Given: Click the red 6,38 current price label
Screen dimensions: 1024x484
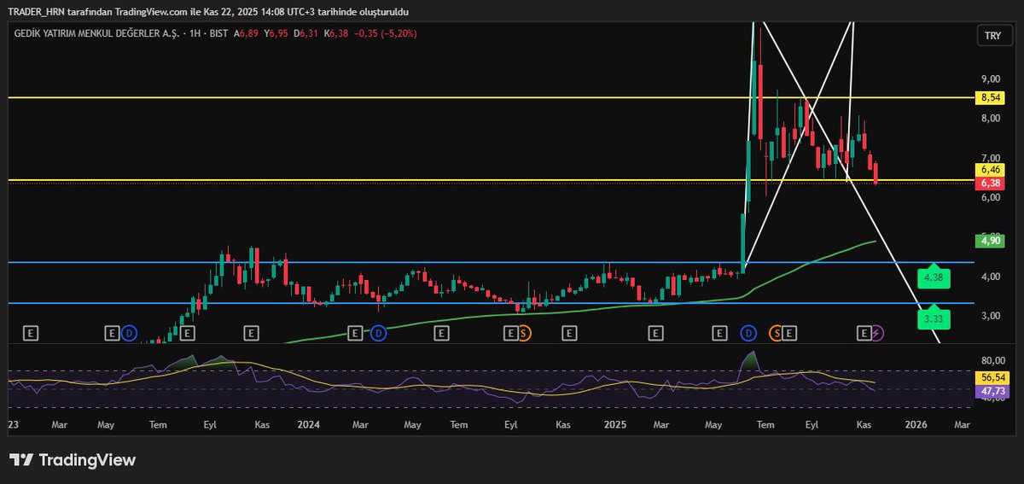Looking at the screenshot, I should click(991, 184).
